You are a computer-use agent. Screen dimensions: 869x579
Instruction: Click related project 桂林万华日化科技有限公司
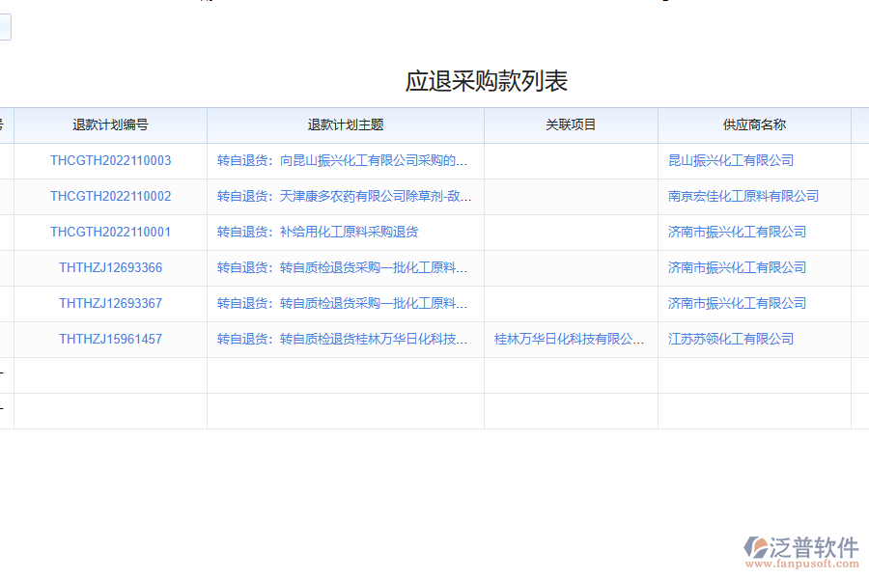[571, 339]
